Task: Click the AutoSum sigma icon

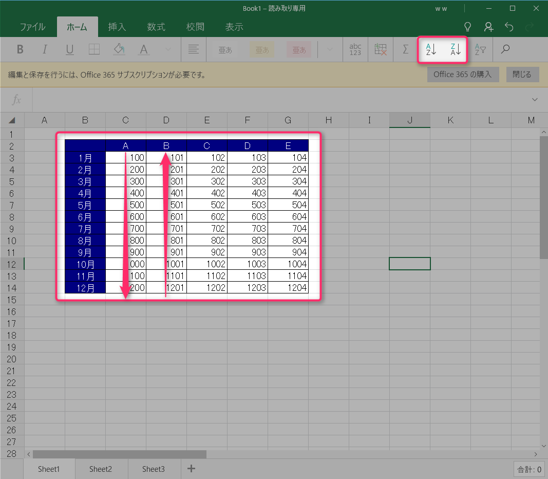Action: 405,49
